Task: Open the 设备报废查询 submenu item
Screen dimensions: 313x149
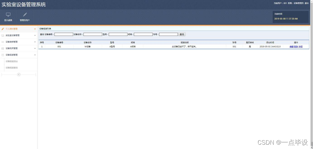Action: pos(12,68)
